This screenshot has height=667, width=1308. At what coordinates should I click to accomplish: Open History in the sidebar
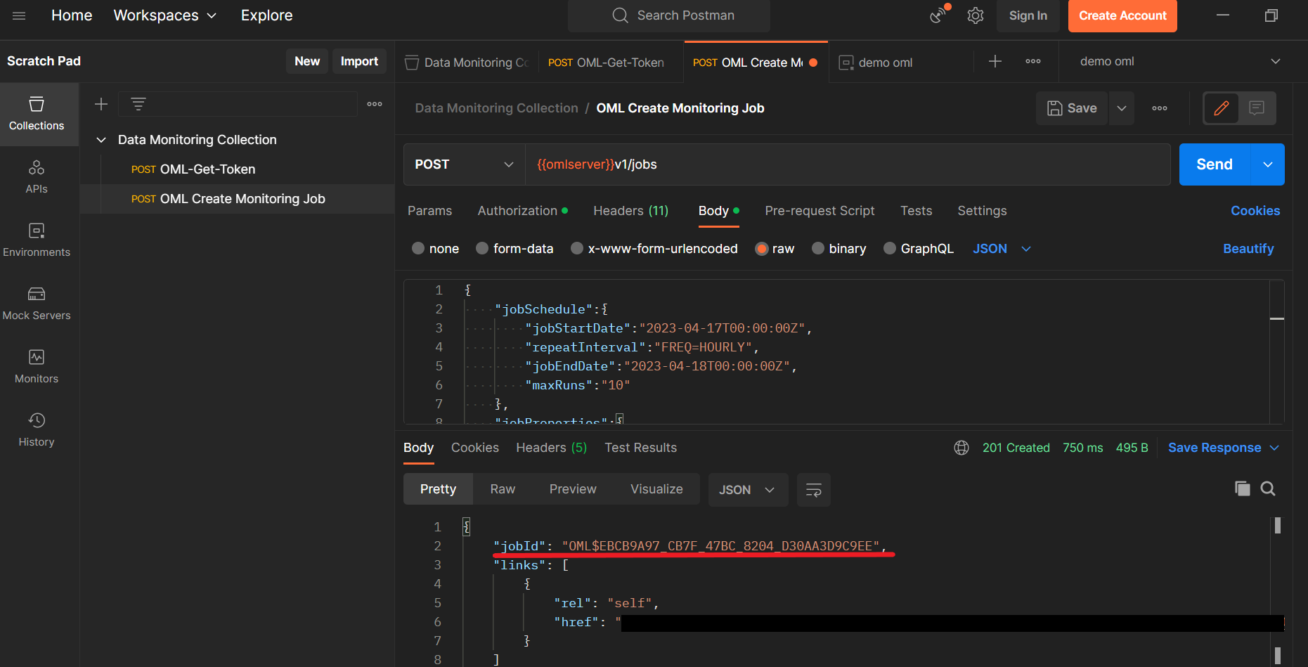pos(37,429)
